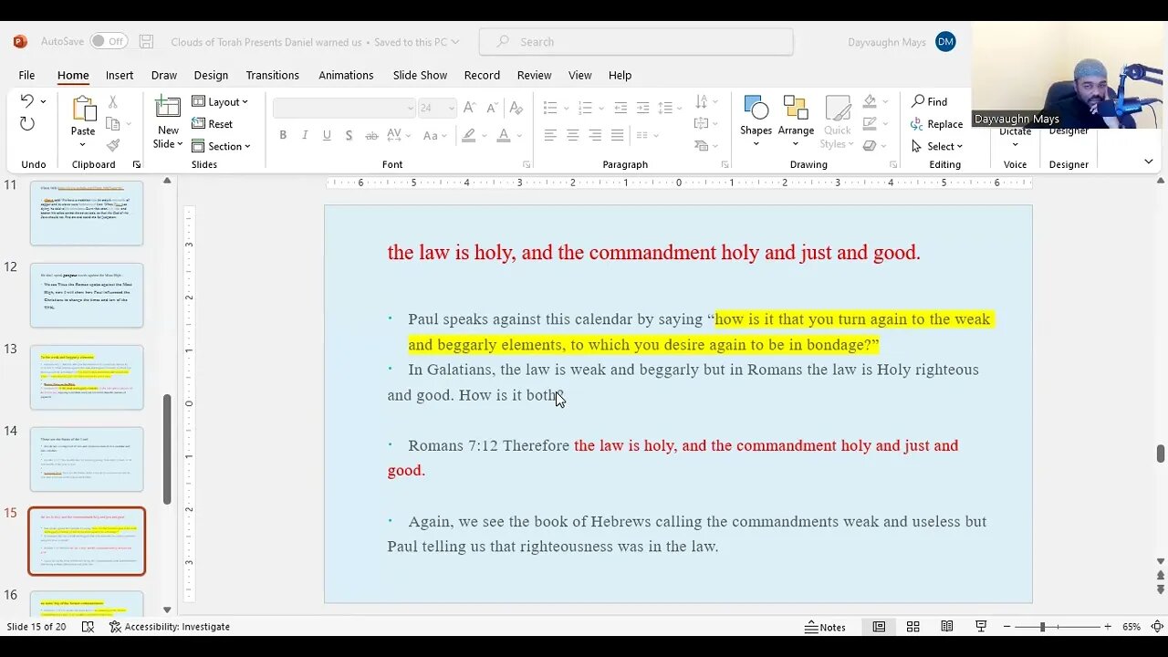
Task: Open the font name combo box
Action: tap(344, 108)
